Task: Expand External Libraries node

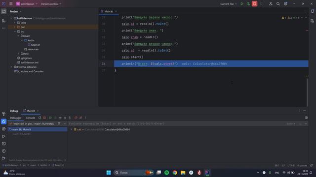Action: coord(11,67)
